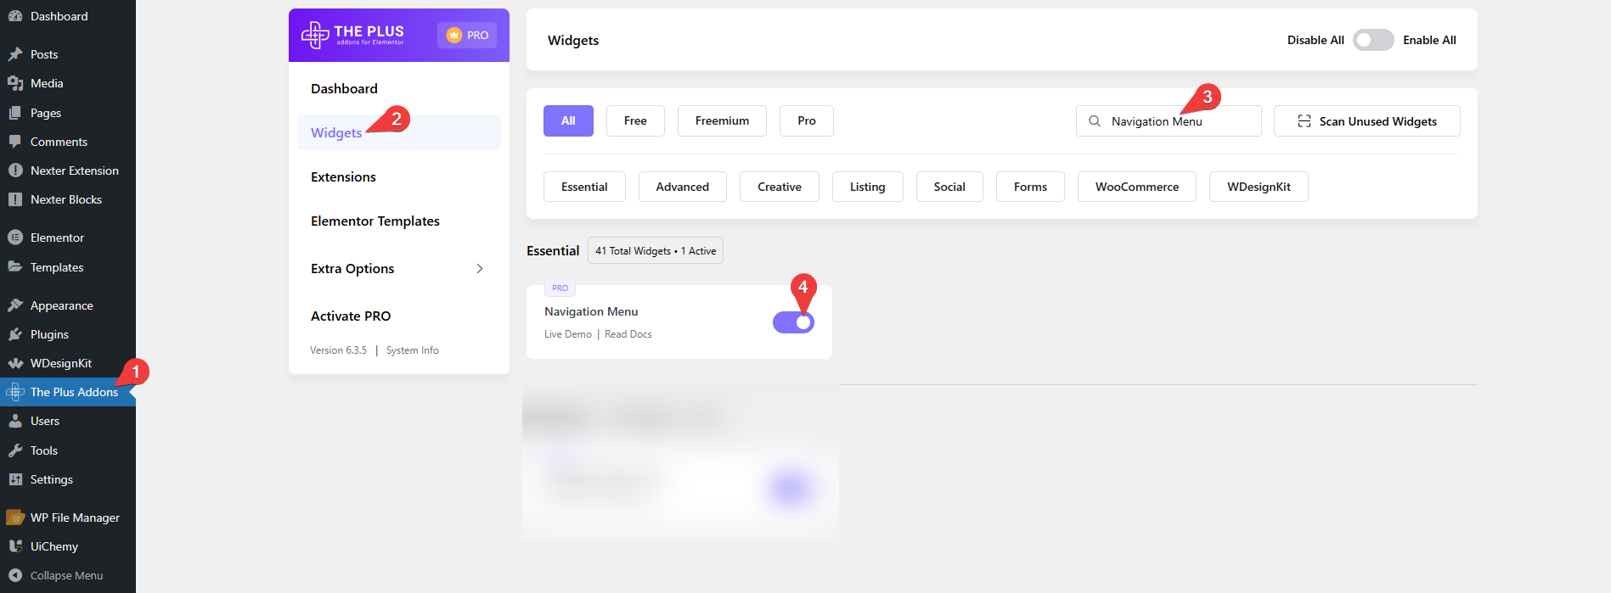The height and width of the screenshot is (593, 1611).
Task: Click the Settings sliders icon
Action: pos(15,479)
